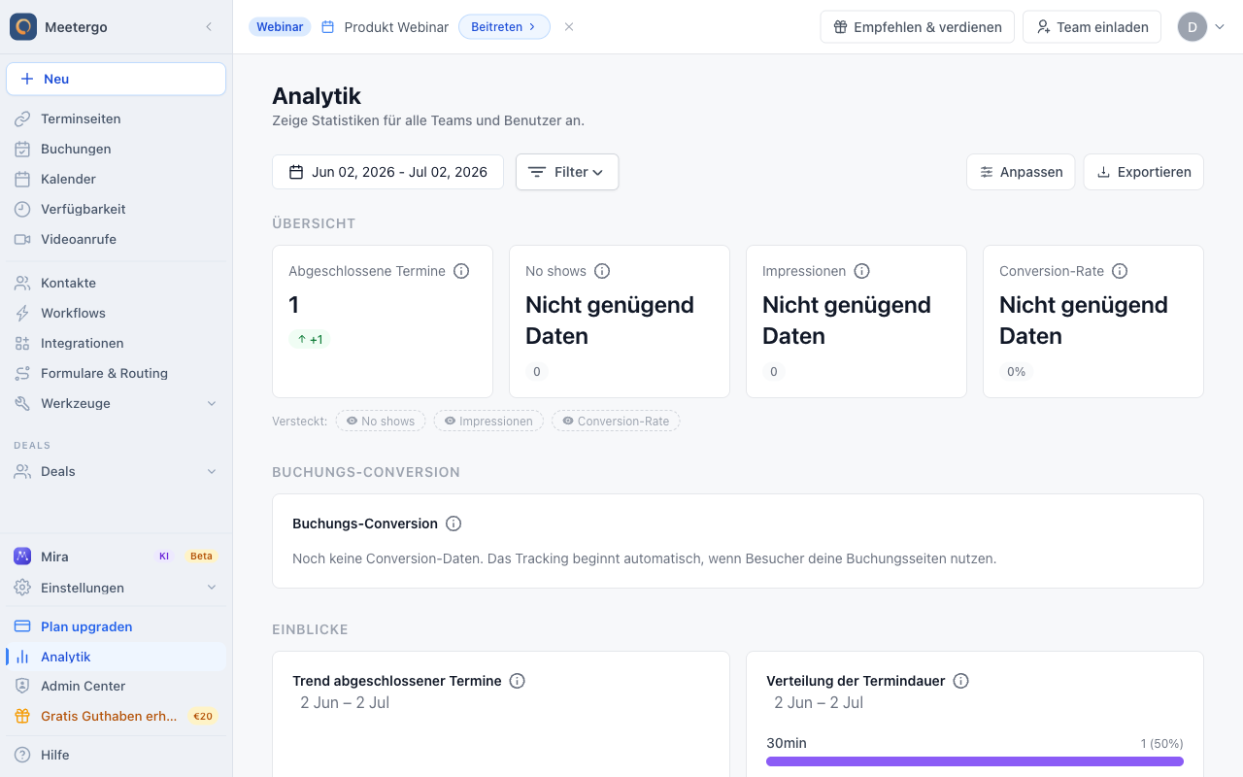Click the +1 change indicator badge
Viewport: 1243px width, 777px height.
pos(310,340)
